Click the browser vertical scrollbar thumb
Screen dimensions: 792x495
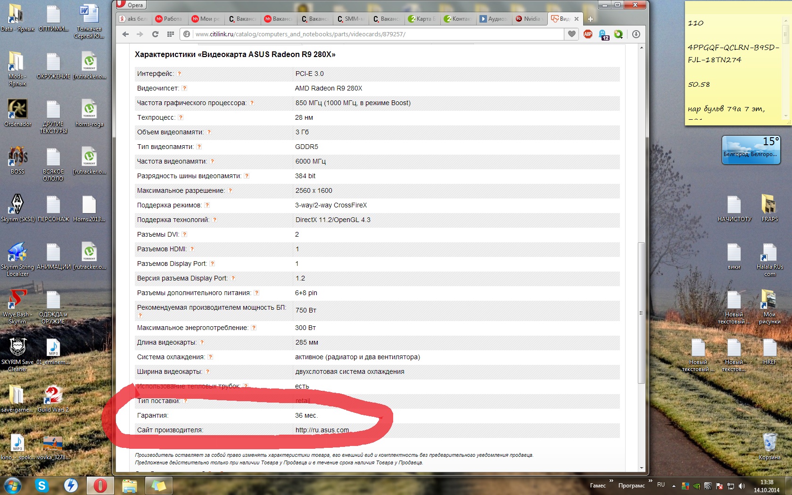tap(641, 313)
